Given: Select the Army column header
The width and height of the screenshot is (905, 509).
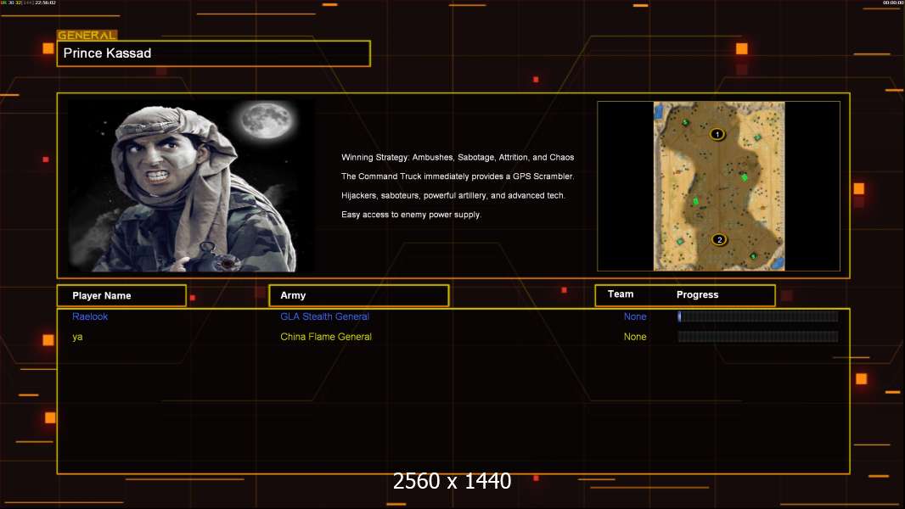Looking at the screenshot, I should (x=358, y=296).
